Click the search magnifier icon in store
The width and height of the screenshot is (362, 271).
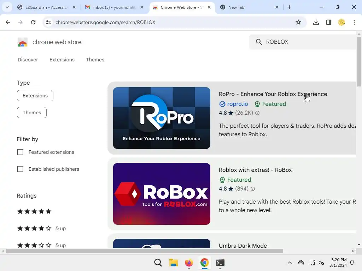[x=259, y=42]
